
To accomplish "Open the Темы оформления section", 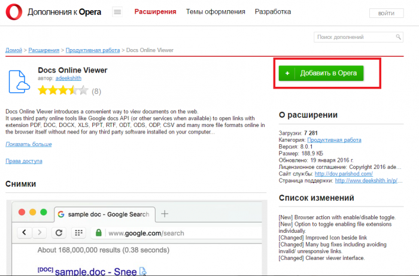I will pyautogui.click(x=215, y=11).
